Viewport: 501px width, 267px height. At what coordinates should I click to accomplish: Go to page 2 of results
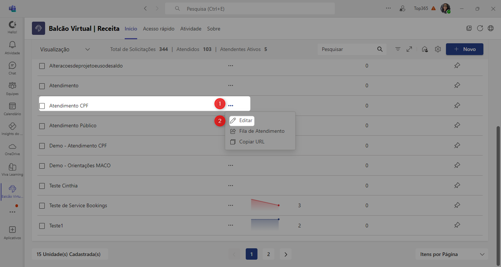[x=268, y=254]
